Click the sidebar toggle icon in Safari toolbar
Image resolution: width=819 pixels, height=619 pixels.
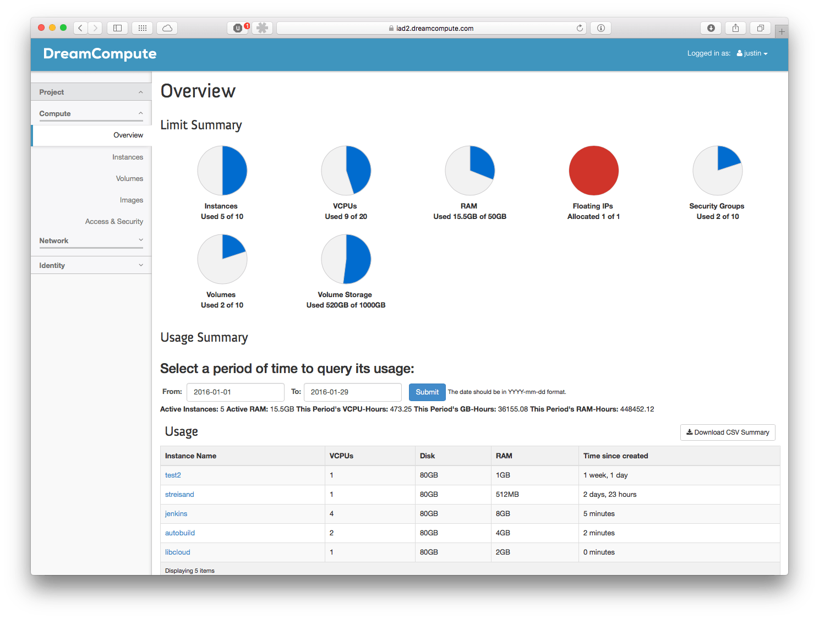click(117, 28)
